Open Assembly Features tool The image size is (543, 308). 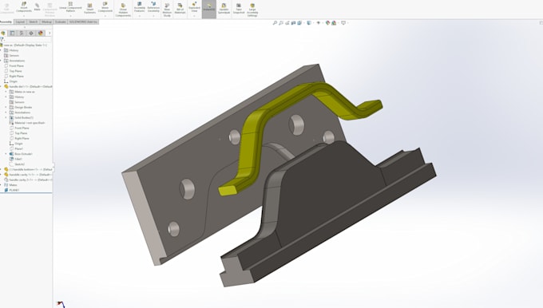pyautogui.click(x=139, y=7)
